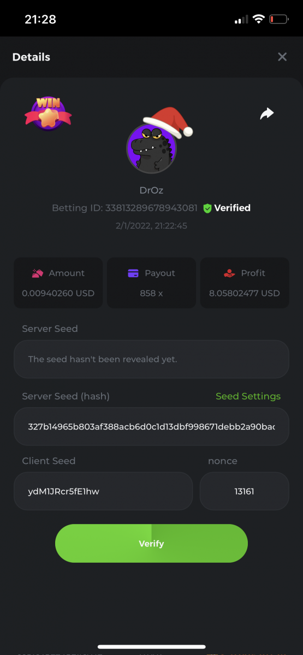Open DrOz's crocodile avatar
303x655 pixels.
coord(151,147)
